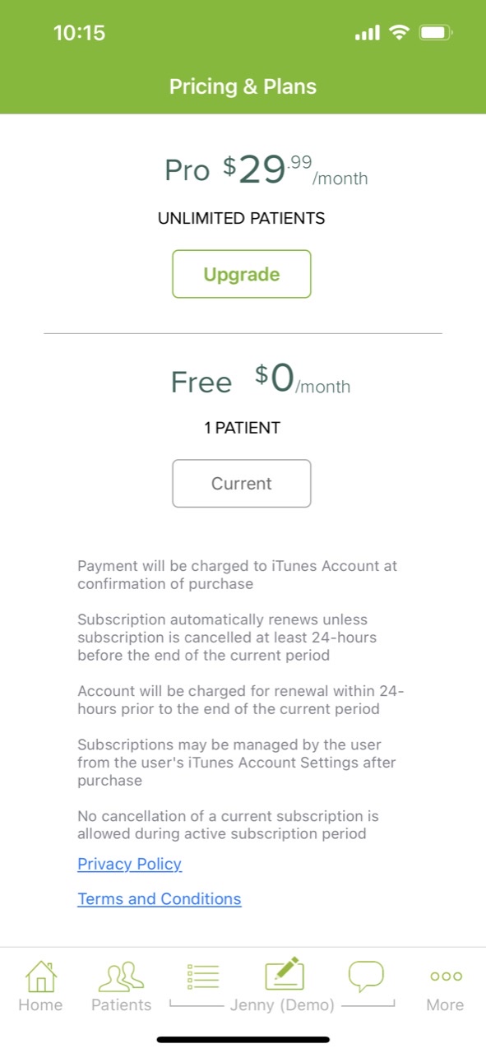Tap the Pricing & Plans title
Image resolution: width=486 pixels, height=1053 pixels.
(x=243, y=86)
